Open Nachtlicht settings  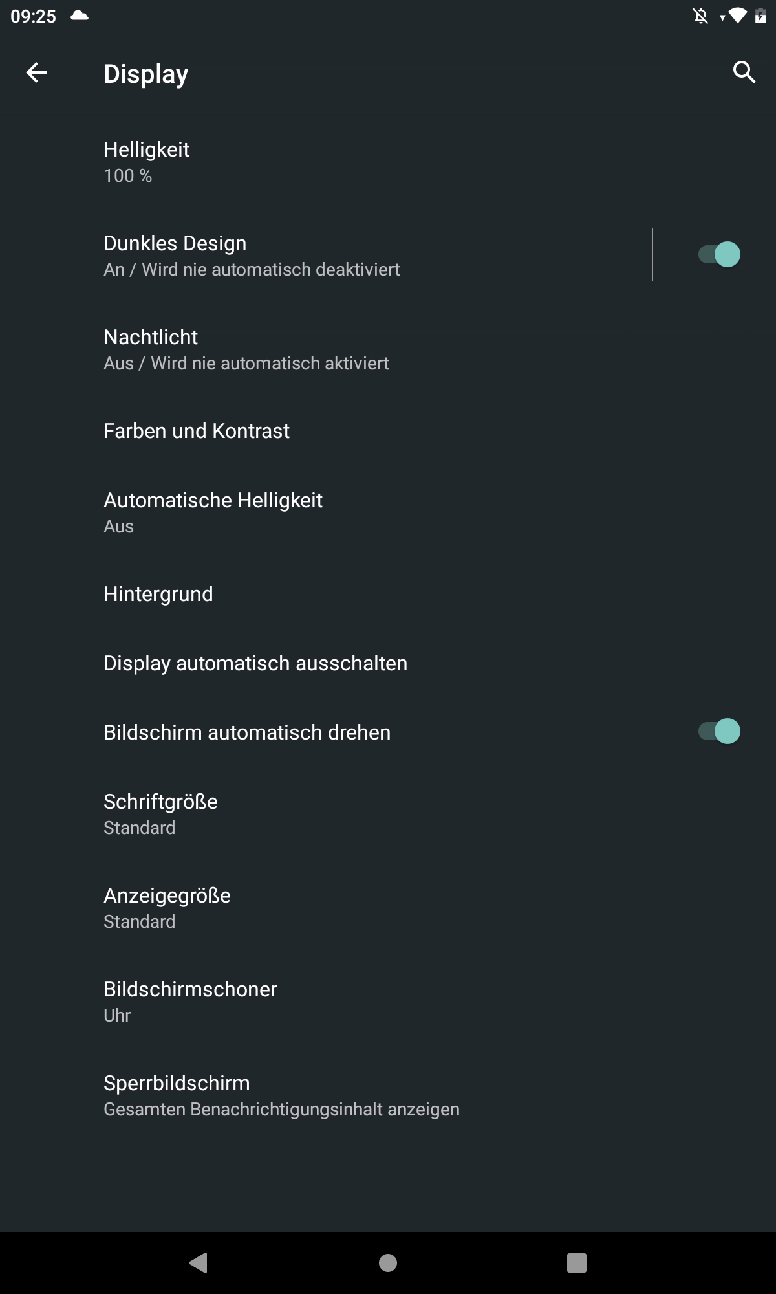pyautogui.click(x=388, y=349)
